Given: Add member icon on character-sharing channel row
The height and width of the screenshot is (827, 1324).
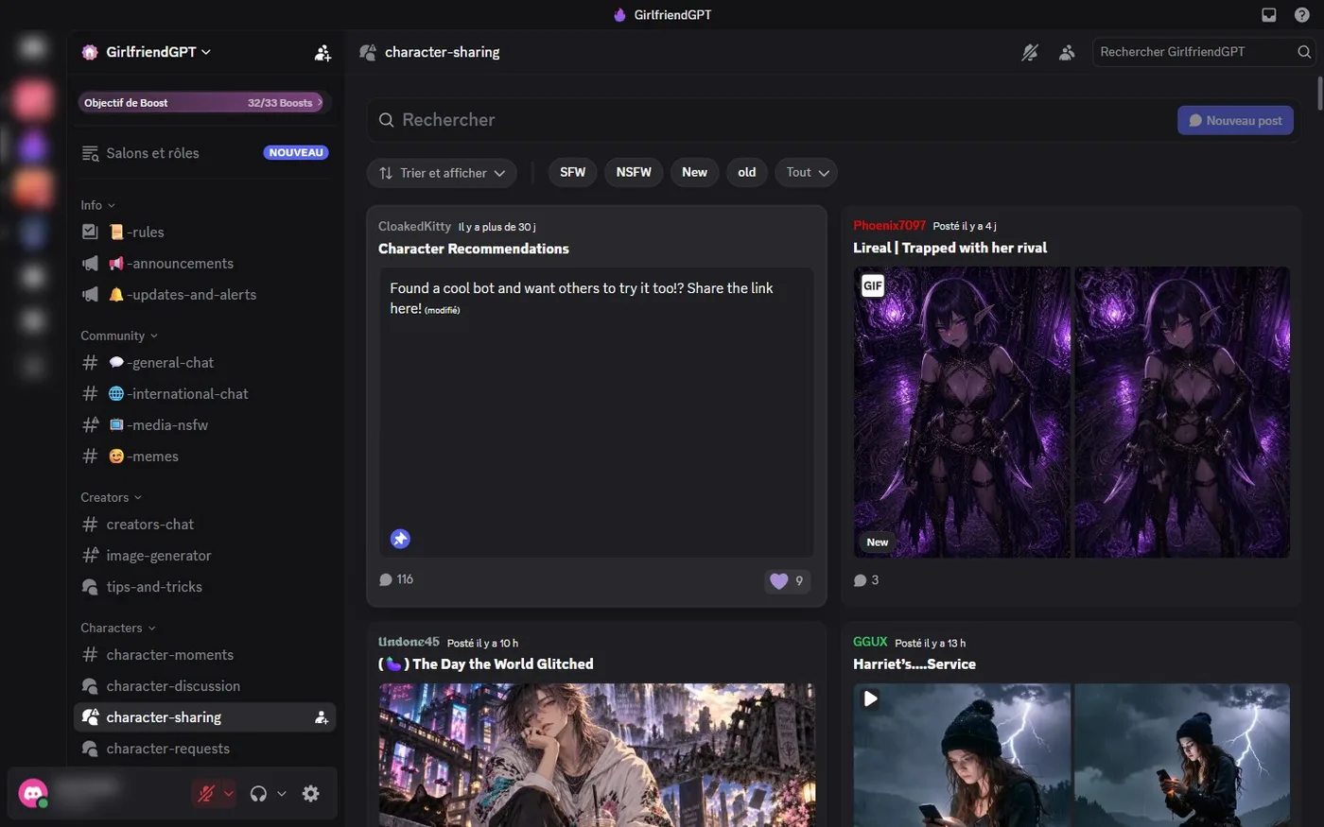Looking at the screenshot, I should click(322, 717).
